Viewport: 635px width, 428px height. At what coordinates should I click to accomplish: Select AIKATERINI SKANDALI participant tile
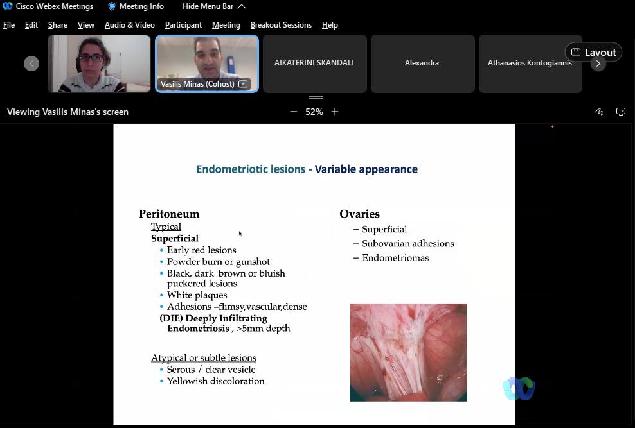(x=315, y=64)
